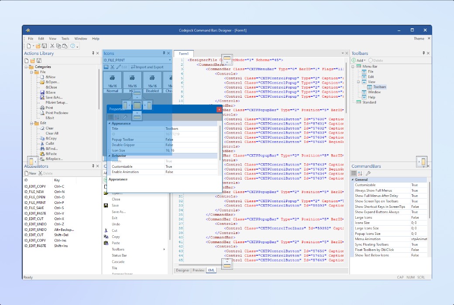Collapse the Behavior section in Properties window
This screenshot has height=305, width=454.
click(110, 156)
